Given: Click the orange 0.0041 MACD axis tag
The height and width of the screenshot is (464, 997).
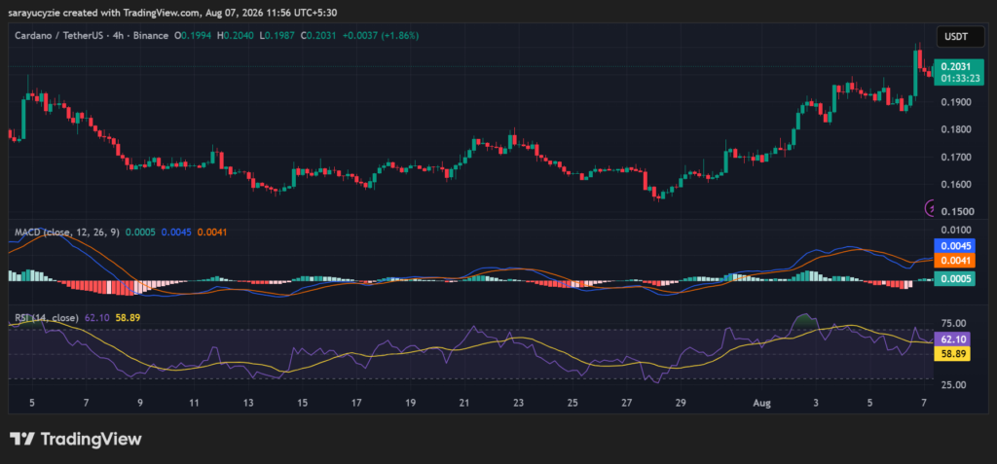Looking at the screenshot, I should pos(955,261).
